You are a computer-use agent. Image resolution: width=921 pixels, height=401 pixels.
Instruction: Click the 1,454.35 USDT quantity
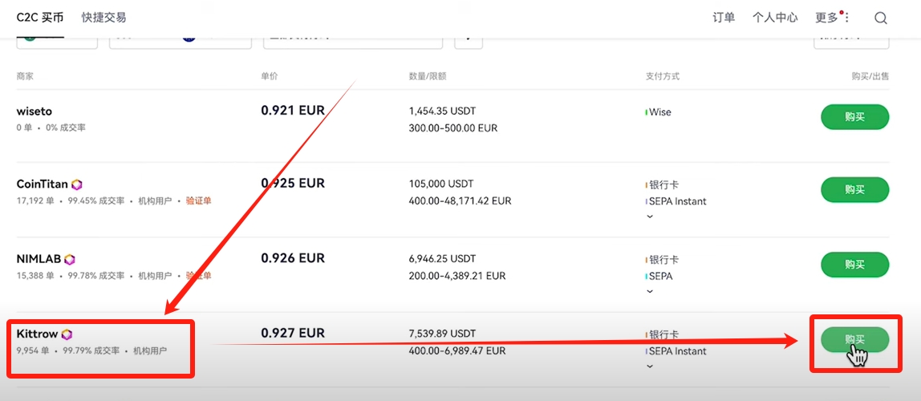[x=442, y=111]
